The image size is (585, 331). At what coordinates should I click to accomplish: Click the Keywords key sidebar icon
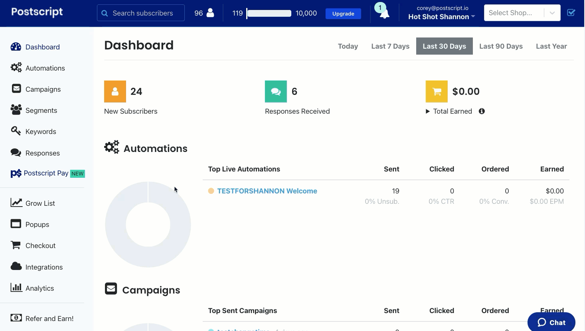16,131
